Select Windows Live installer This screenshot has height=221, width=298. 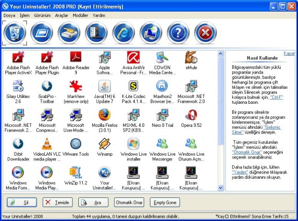tap(134, 149)
